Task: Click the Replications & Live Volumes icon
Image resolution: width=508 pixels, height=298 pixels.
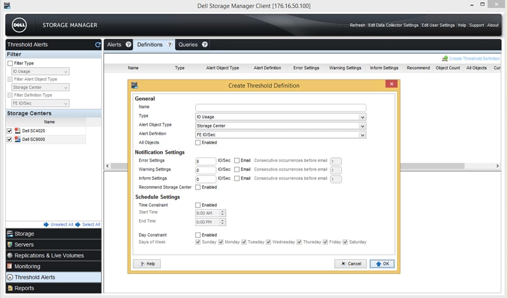Action: coord(10,255)
